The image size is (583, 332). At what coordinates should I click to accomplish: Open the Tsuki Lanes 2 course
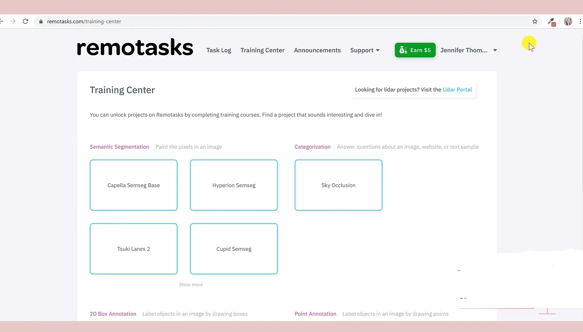(x=134, y=249)
